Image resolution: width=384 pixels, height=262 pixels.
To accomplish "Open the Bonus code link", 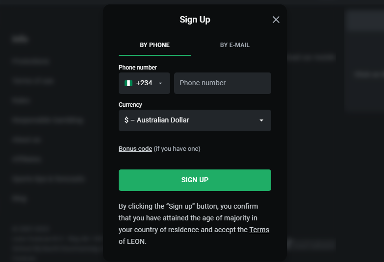I will (135, 149).
